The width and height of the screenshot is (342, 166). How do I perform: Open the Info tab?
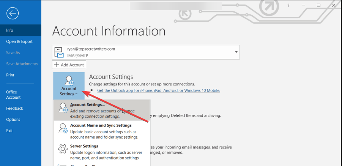click(x=20, y=30)
